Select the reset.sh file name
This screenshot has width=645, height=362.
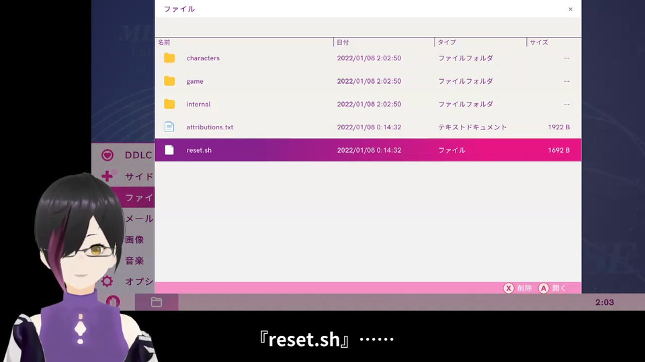[199, 150]
